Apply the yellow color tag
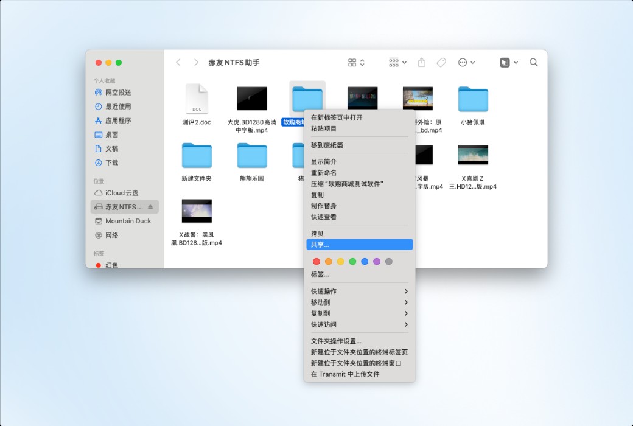Viewport: 633px width, 426px height. click(341, 262)
